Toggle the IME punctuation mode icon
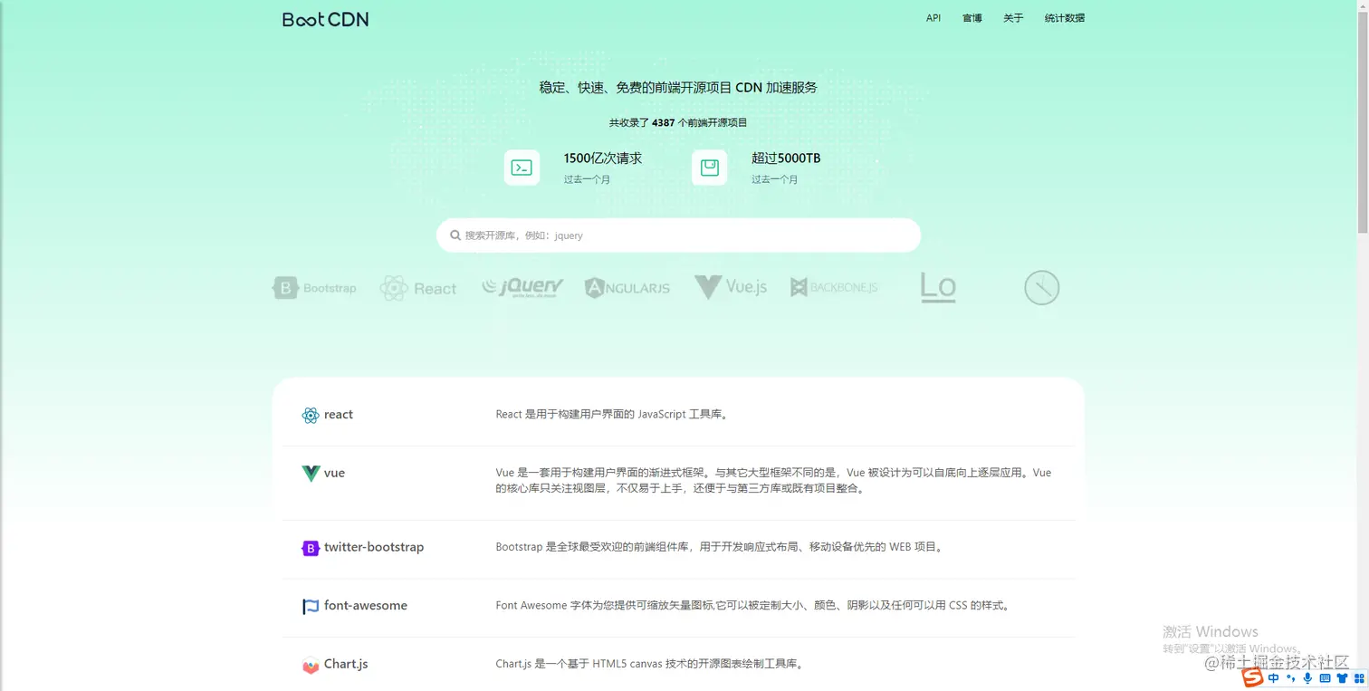Image resolution: width=1369 pixels, height=691 pixels. click(1291, 678)
